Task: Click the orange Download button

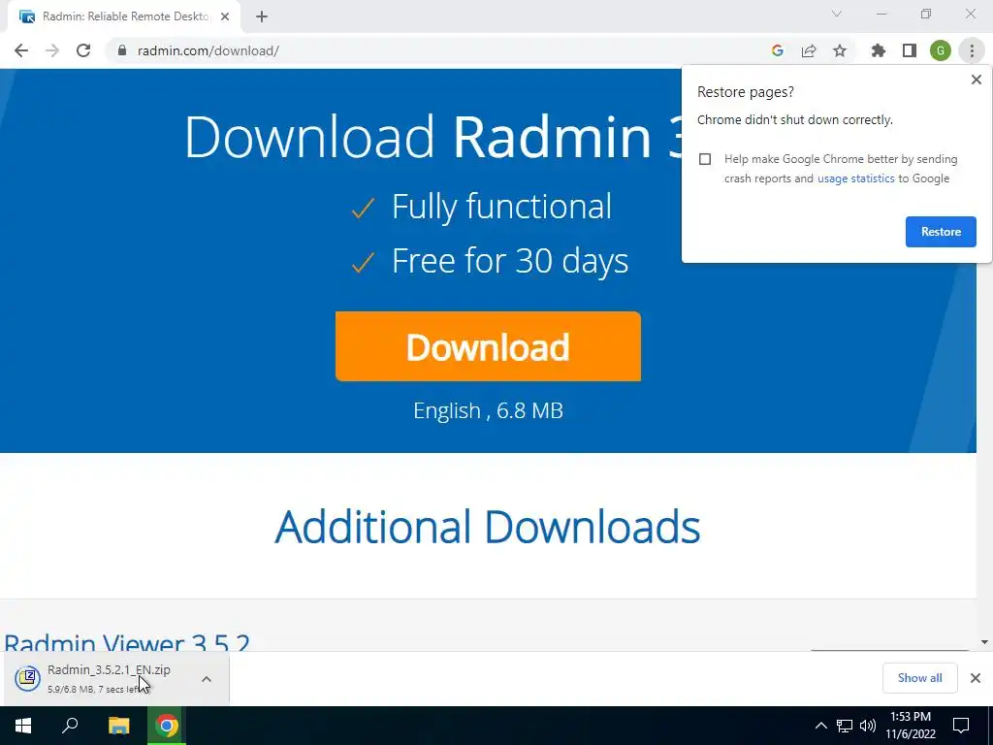Action: (x=488, y=346)
